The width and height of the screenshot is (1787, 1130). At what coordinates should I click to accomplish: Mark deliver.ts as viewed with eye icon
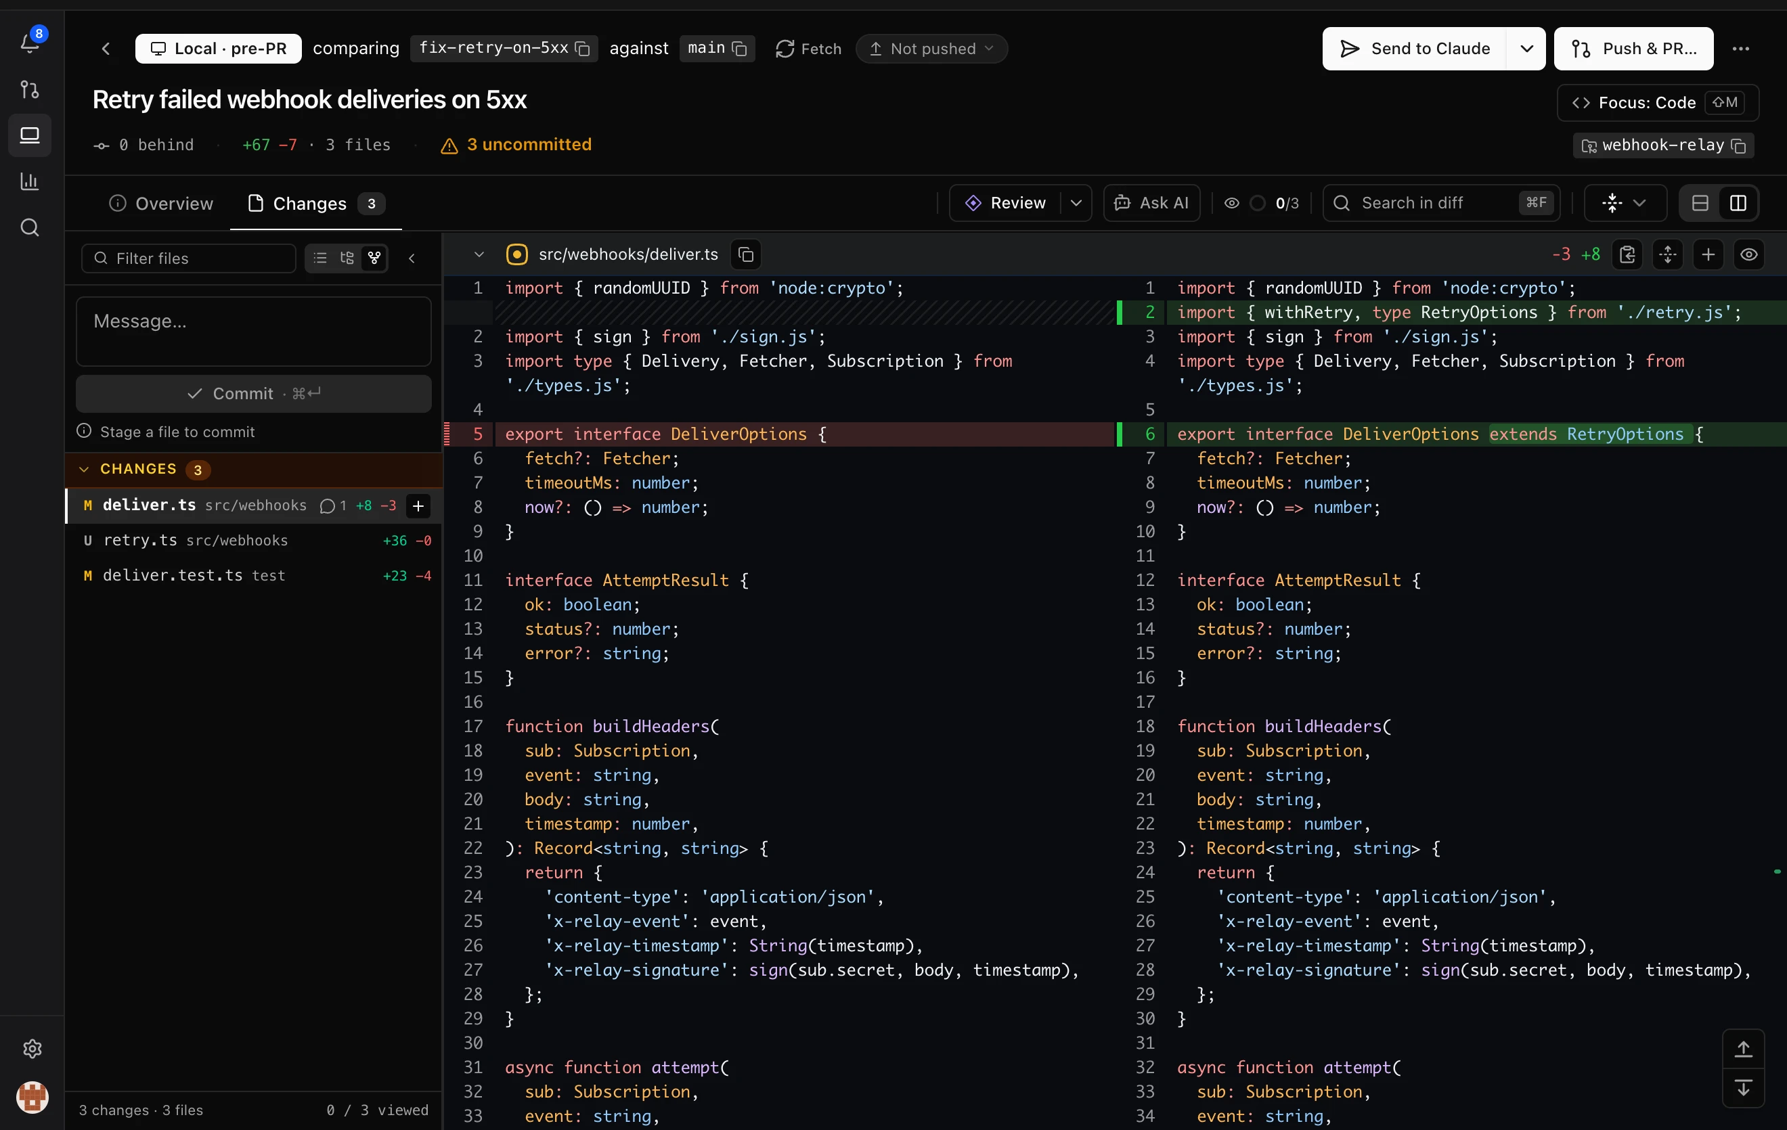pos(1749,254)
